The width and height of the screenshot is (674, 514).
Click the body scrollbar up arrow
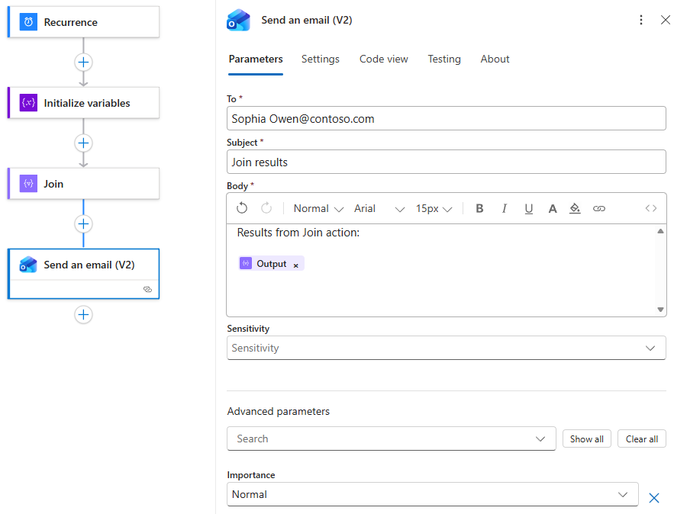[661, 231]
